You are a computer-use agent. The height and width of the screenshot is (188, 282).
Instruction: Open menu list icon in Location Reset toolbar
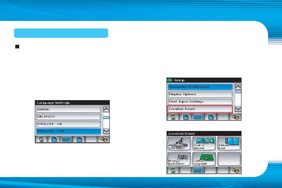[198, 170]
